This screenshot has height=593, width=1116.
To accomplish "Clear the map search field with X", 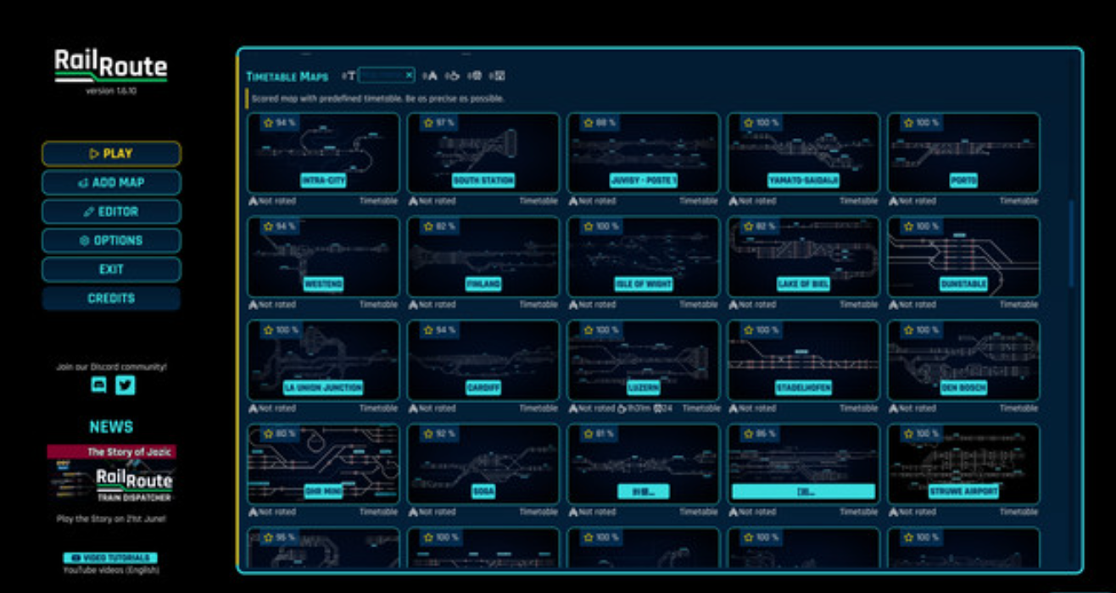I will [x=409, y=75].
